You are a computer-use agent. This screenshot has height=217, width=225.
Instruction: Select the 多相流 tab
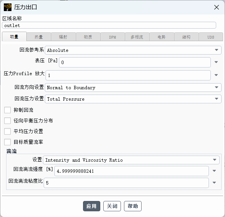137,37
